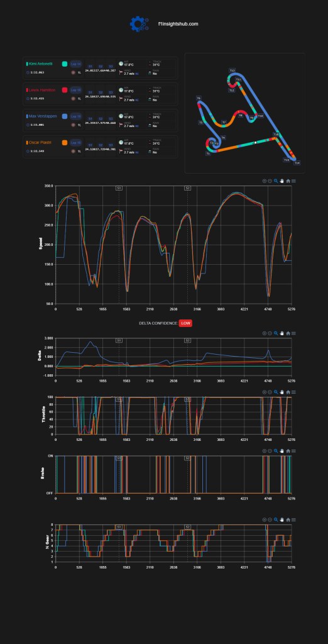The image size is (328, 644).
Task: Reset the Delta chart with home icon
Action: [x=288, y=333]
